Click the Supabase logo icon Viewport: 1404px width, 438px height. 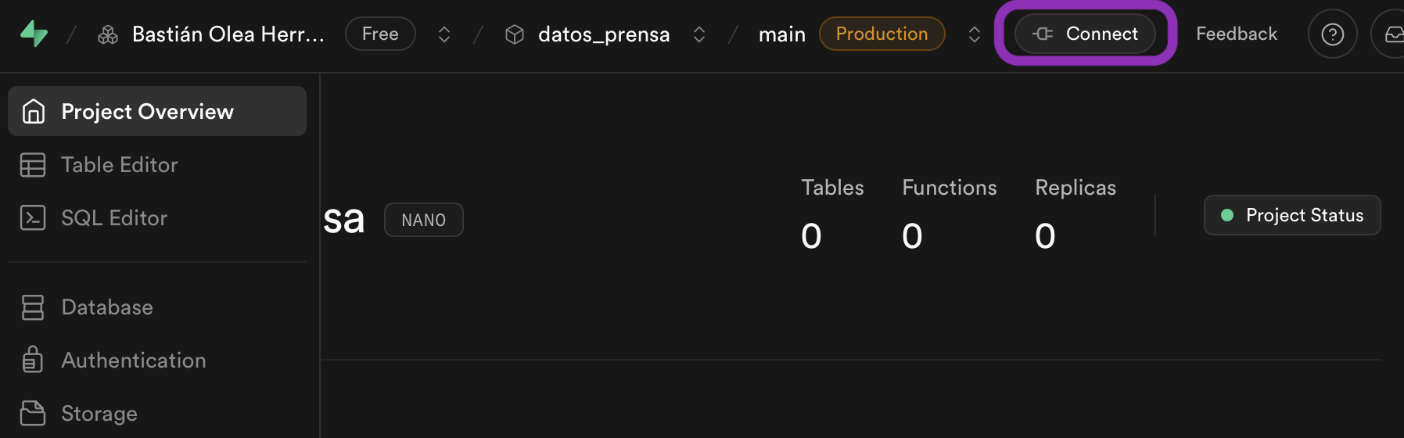point(34,34)
